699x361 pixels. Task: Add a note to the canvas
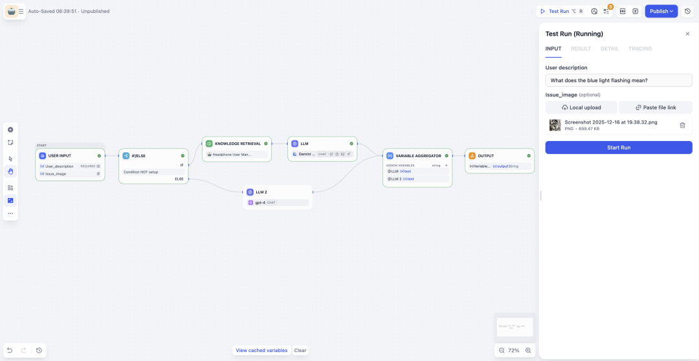click(x=10, y=142)
